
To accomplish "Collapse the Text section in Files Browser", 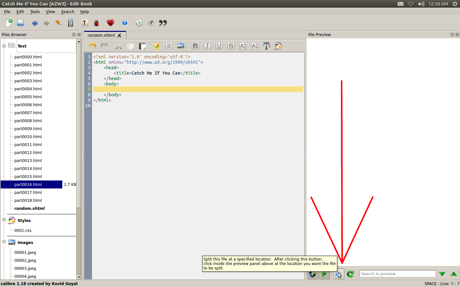I will point(4,46).
